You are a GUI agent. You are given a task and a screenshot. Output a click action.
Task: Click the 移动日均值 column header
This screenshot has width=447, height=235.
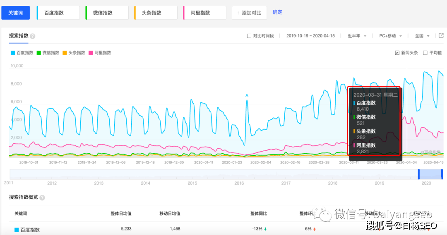pyautogui.click(x=170, y=214)
